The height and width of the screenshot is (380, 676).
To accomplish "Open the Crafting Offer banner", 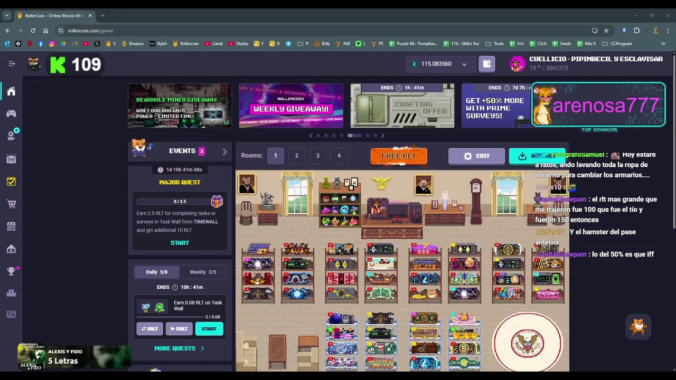I will click(402, 106).
